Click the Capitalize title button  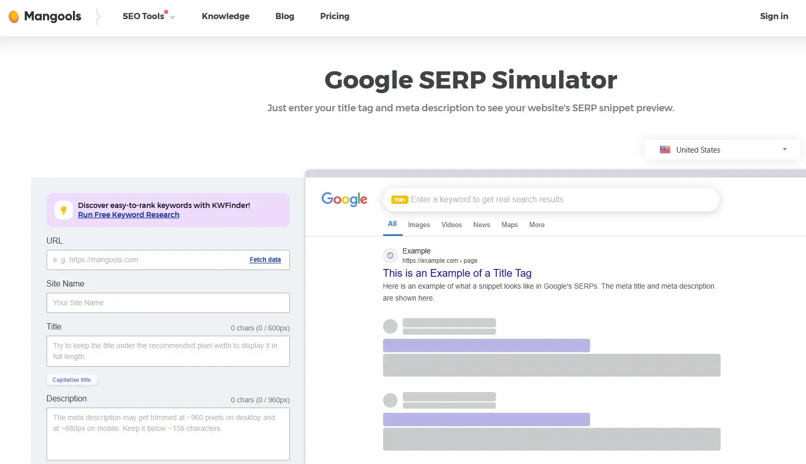(71, 379)
